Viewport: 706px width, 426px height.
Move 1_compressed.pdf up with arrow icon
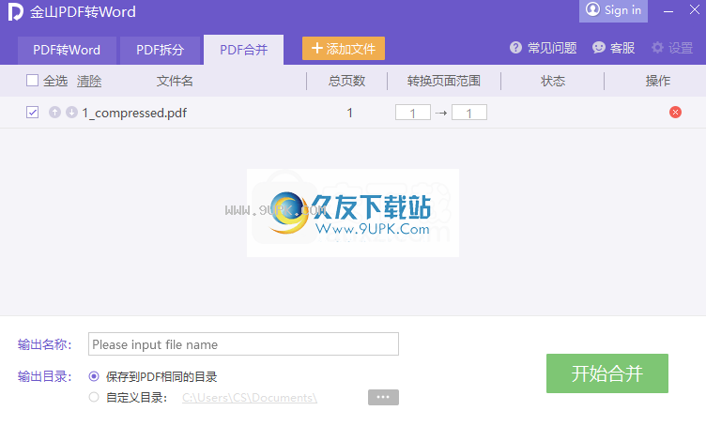55,112
